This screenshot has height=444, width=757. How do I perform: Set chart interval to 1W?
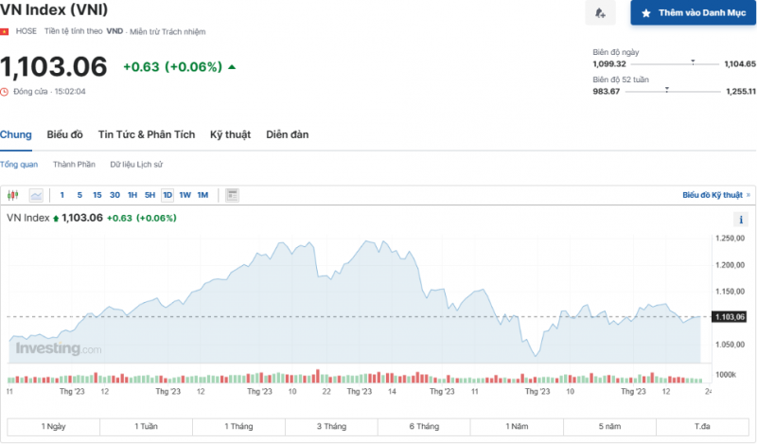click(185, 195)
